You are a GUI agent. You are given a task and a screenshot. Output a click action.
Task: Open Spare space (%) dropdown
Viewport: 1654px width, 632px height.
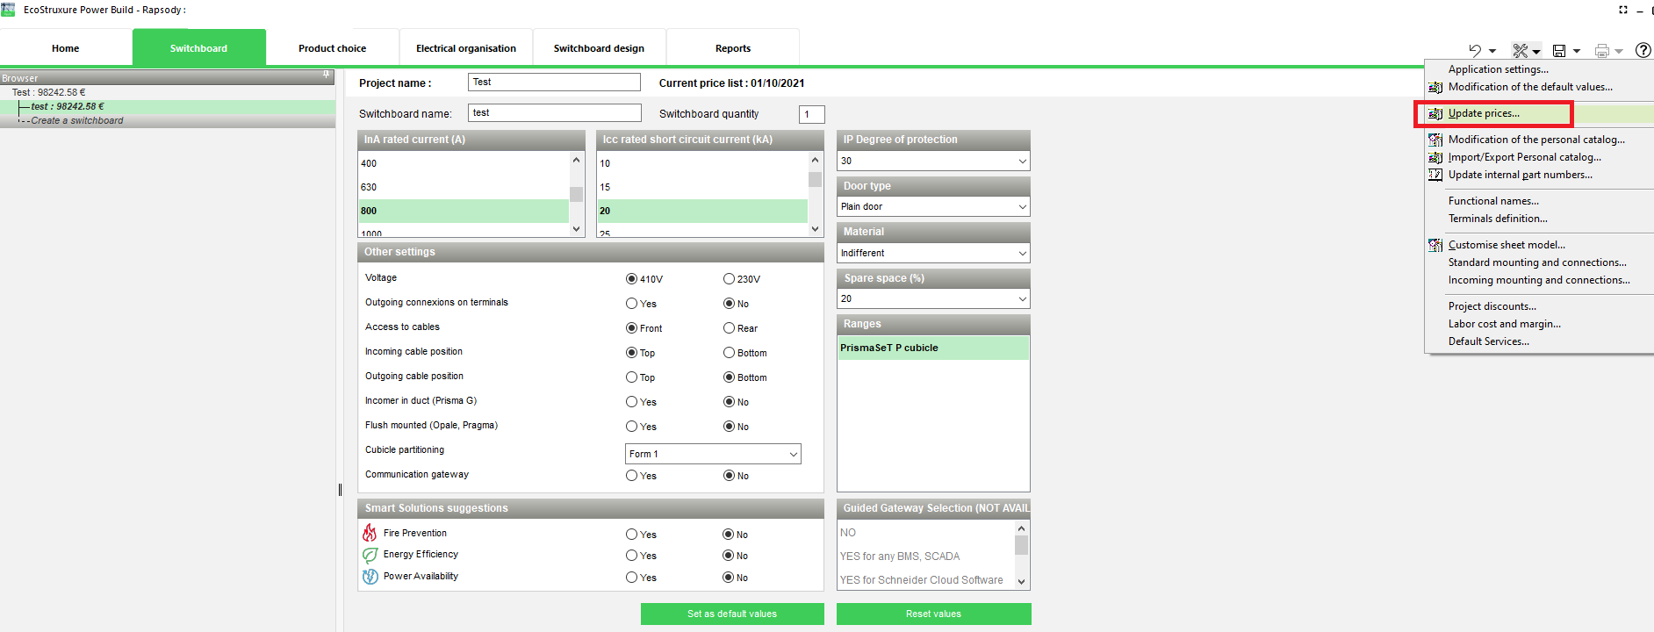click(933, 298)
